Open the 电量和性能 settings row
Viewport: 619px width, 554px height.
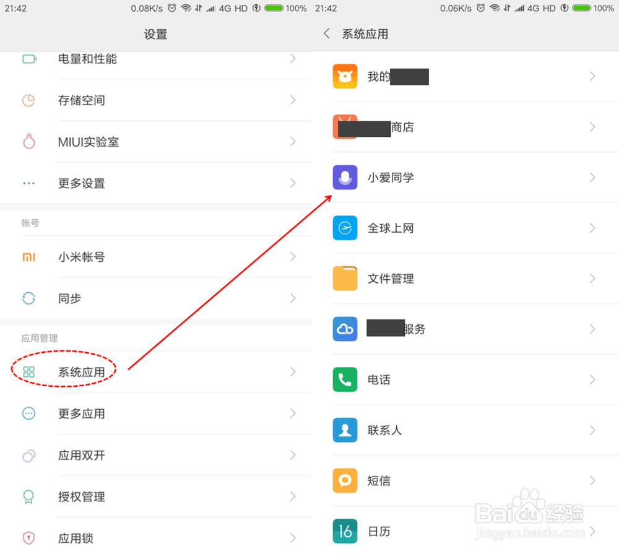tap(155, 59)
